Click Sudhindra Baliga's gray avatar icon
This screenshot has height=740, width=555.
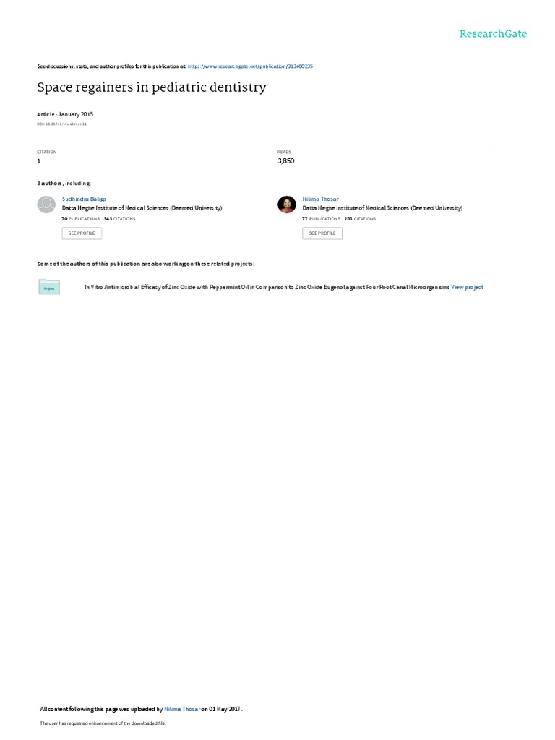point(46,205)
